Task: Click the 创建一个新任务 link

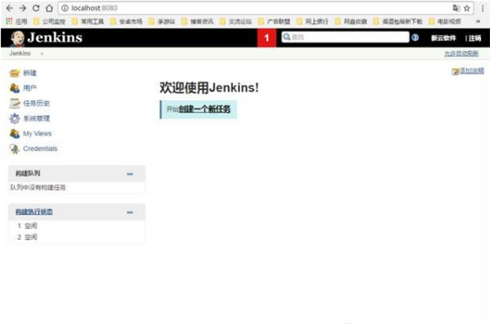Action: pos(204,109)
